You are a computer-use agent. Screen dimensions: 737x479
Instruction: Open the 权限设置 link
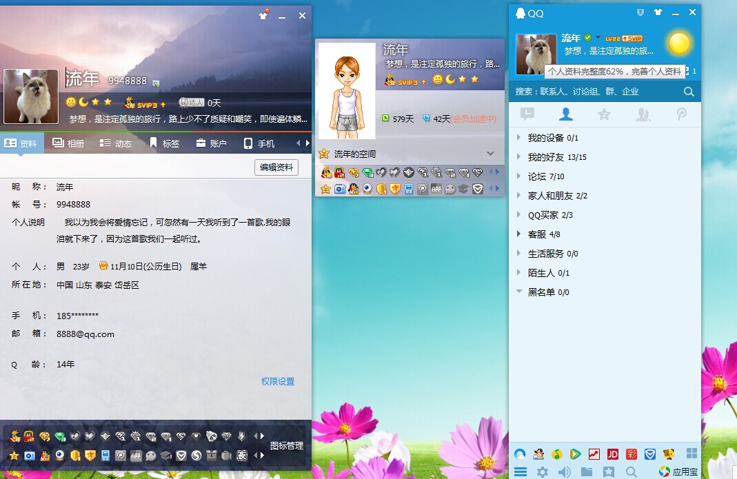[x=278, y=381]
